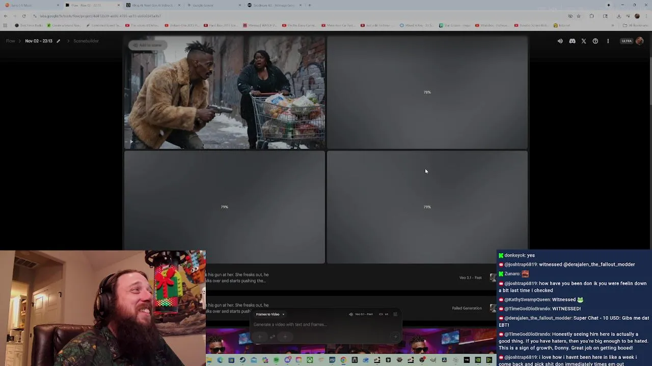Click the browser address bar URL

coord(100,16)
